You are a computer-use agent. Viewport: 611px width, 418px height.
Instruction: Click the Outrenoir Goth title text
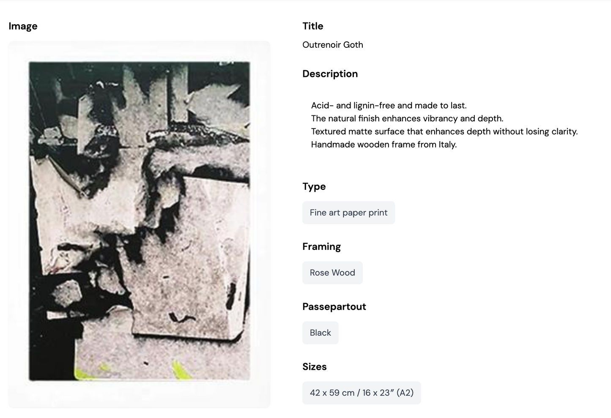(x=333, y=45)
